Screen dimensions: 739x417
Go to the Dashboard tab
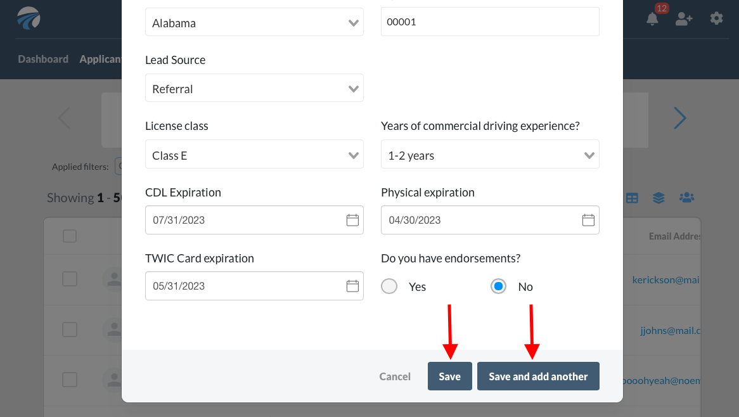tap(43, 59)
